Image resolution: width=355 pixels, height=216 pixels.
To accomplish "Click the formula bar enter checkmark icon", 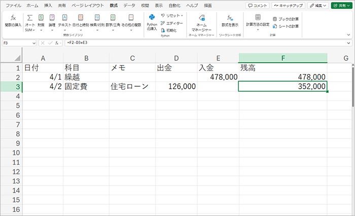I will click(50, 43).
